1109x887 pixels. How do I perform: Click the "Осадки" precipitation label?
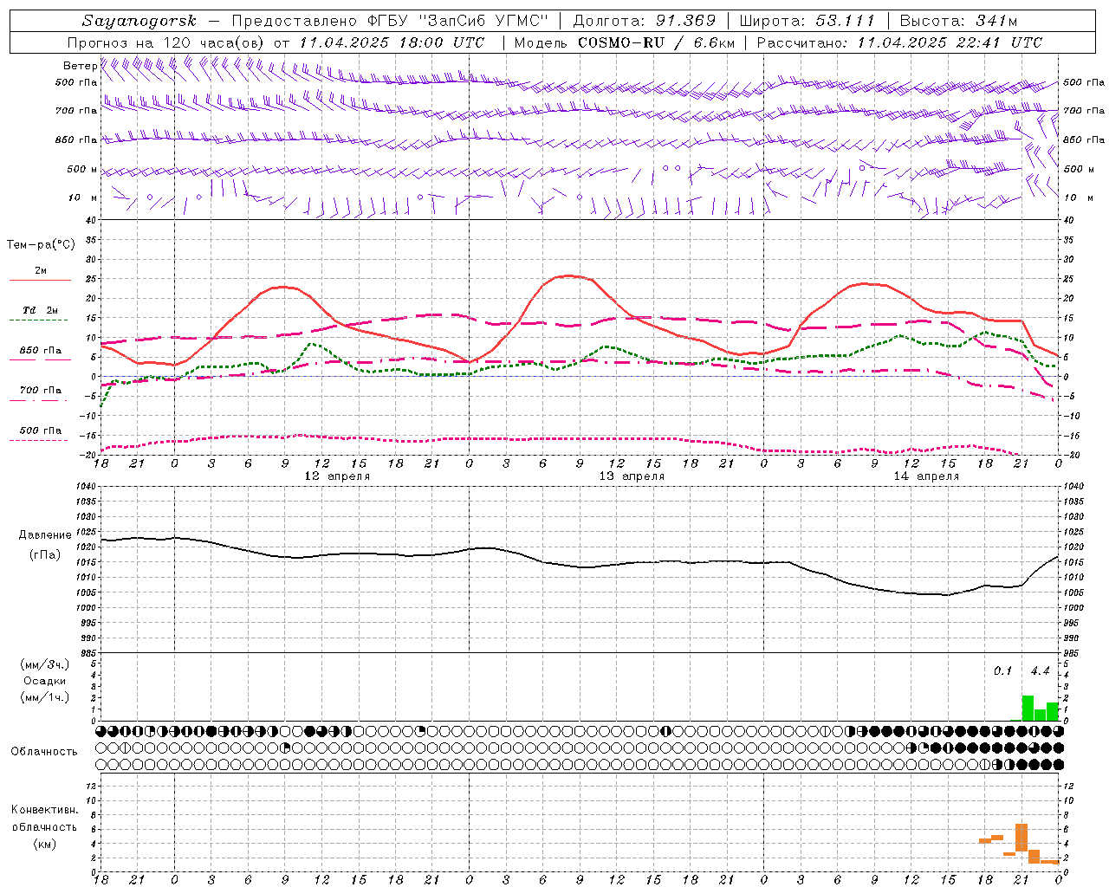coord(45,681)
